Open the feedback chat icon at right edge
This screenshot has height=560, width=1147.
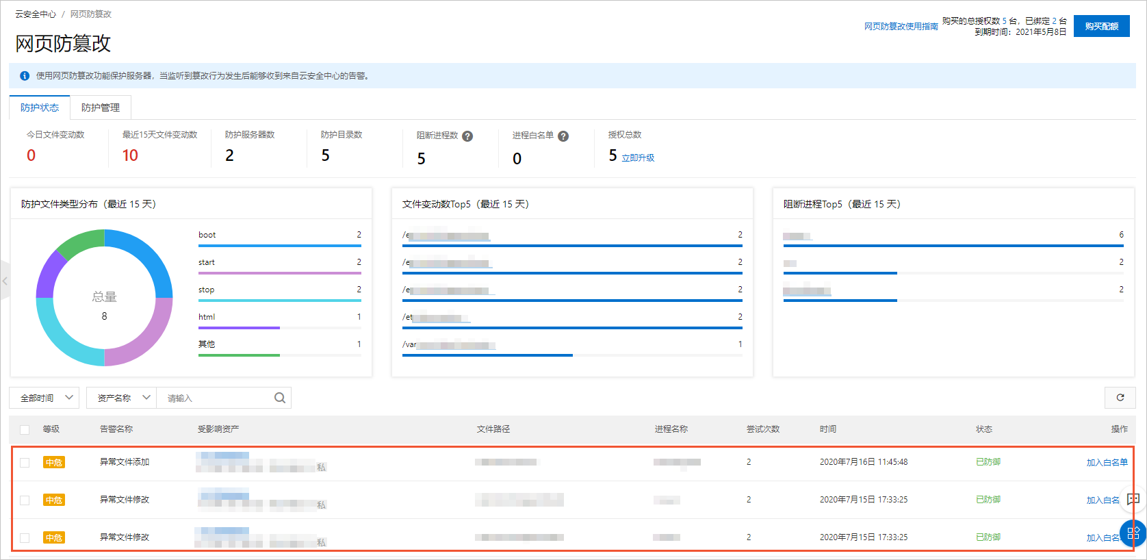(1133, 499)
